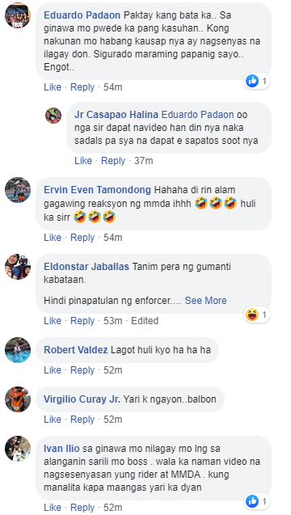Viewport: 291px width, 515px height.
Task: Click Ivan Ilio's profile avatar
Action: [18, 449]
